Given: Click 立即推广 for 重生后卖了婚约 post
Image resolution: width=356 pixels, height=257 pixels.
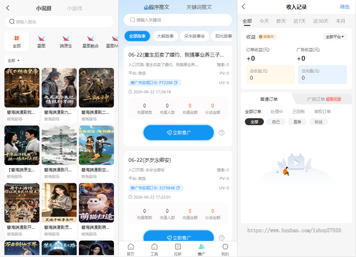Looking at the screenshot, I should [x=179, y=132].
